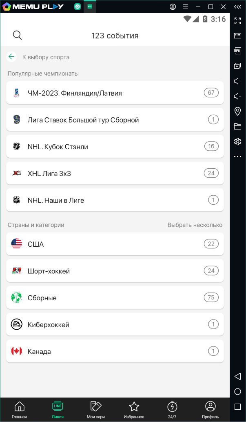Open the Главная home tab

(19, 410)
